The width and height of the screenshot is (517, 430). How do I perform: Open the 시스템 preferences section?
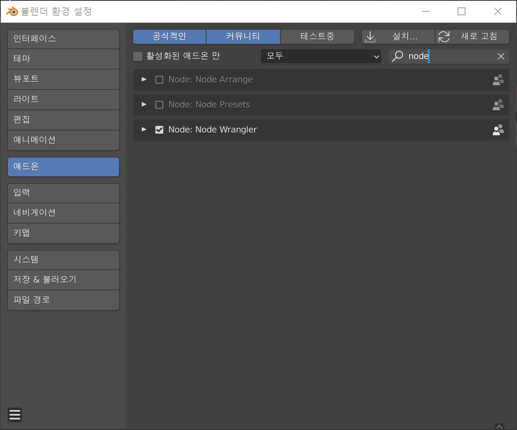pos(63,260)
